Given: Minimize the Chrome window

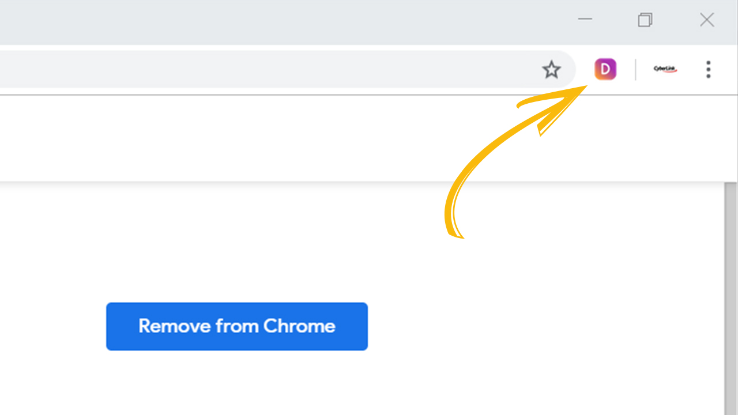Looking at the screenshot, I should [585, 19].
